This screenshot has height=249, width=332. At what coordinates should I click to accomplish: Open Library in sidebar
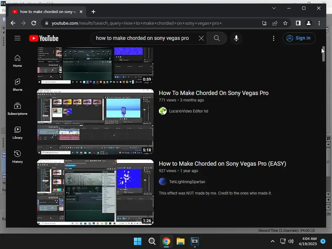click(x=18, y=133)
